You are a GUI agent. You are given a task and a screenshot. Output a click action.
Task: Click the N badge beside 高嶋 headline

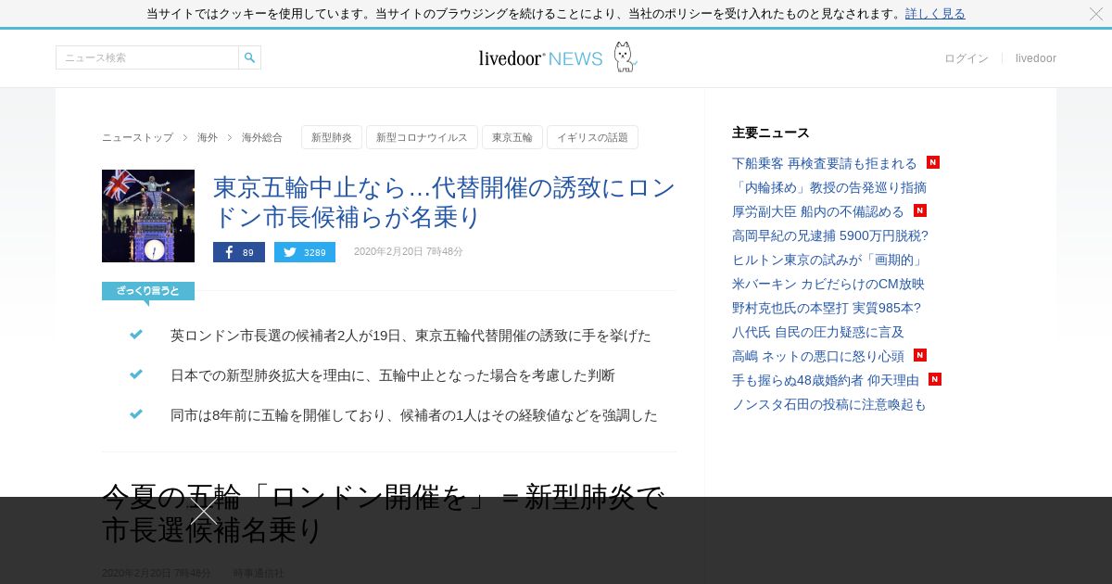(x=920, y=355)
